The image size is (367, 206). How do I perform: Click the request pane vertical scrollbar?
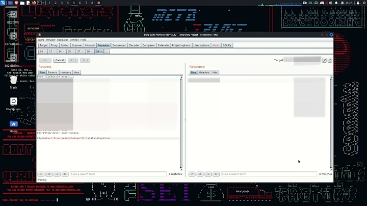point(181,123)
